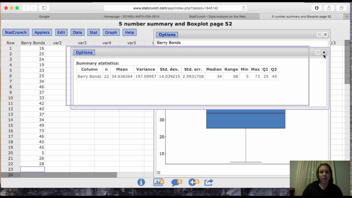Click the Range value 68
Viewport: 352px width, 198px height.
point(231,76)
